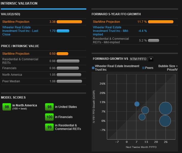The width and height of the screenshot is (182, 153).
Task: Click the Wheeler Real Estate Investment Trust legend label
Action: [117, 68]
